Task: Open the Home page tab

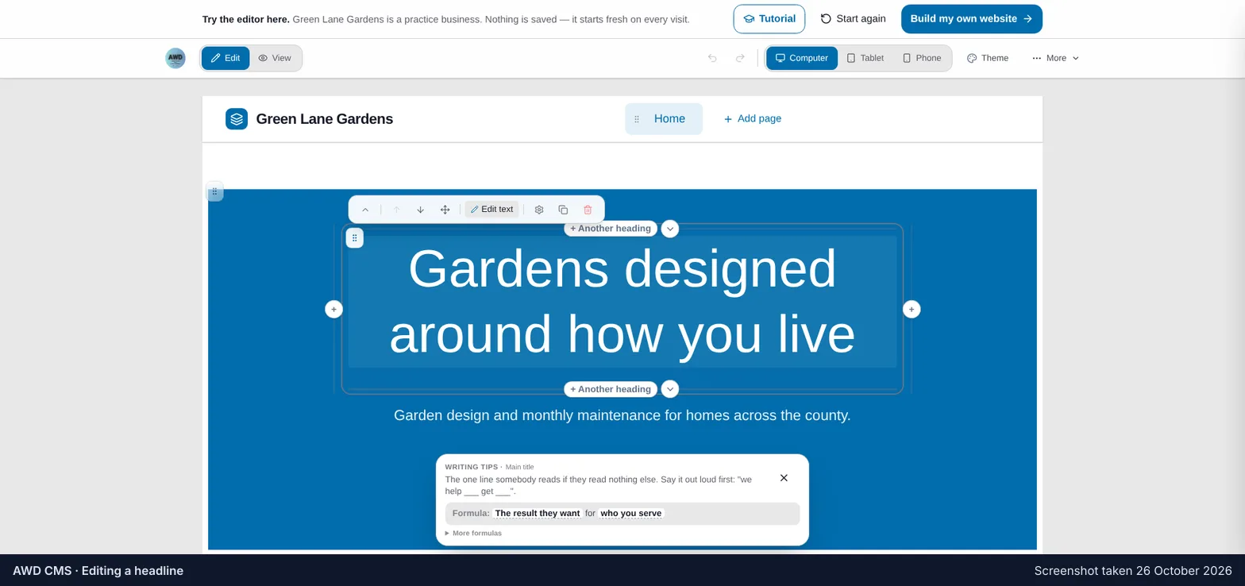Action: click(669, 119)
